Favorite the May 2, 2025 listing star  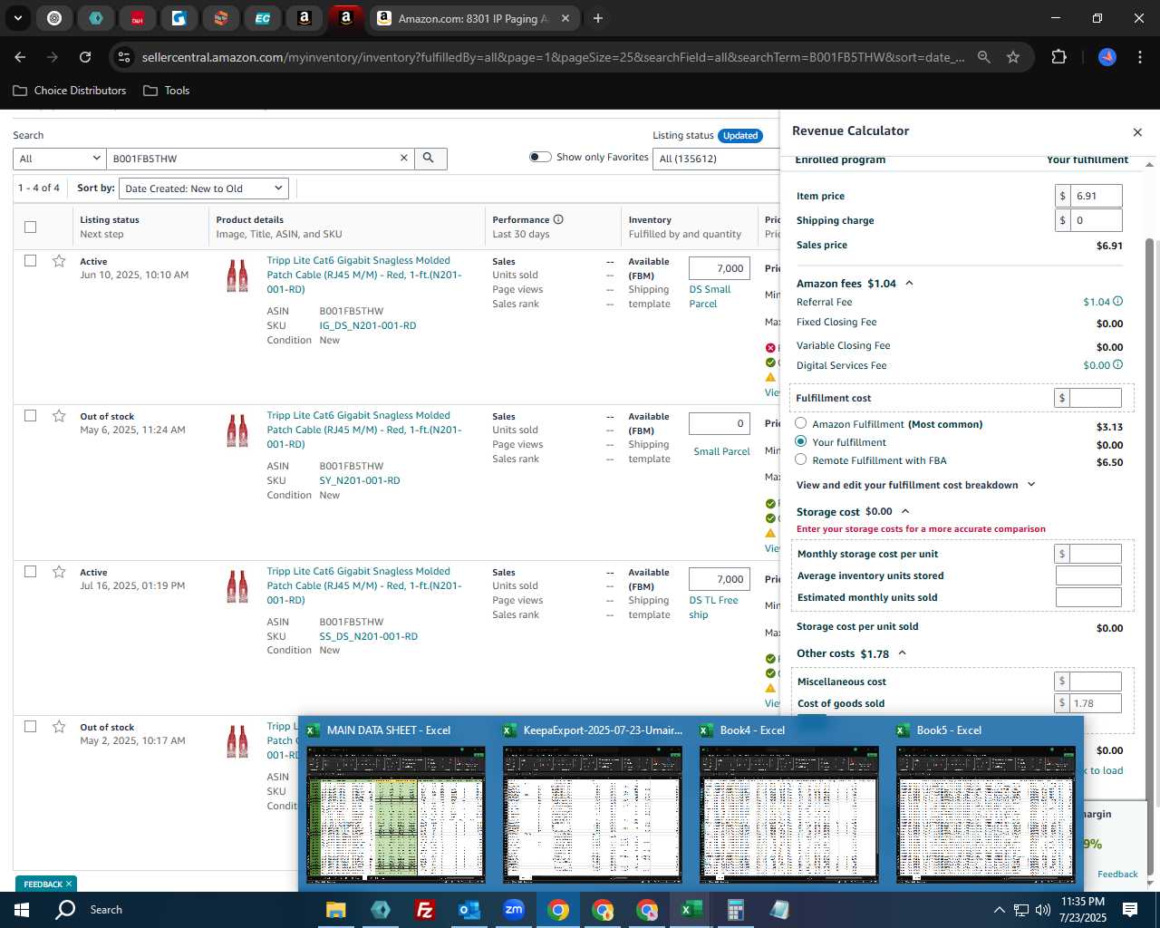click(x=59, y=727)
